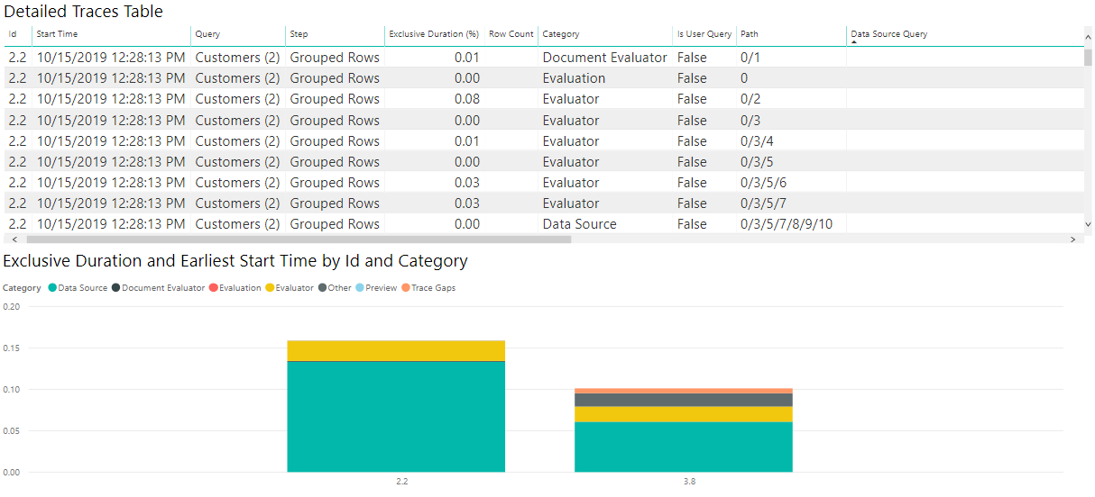1095x497 pixels.
Task: Click the Preview legend blue dot
Action: tap(360, 288)
